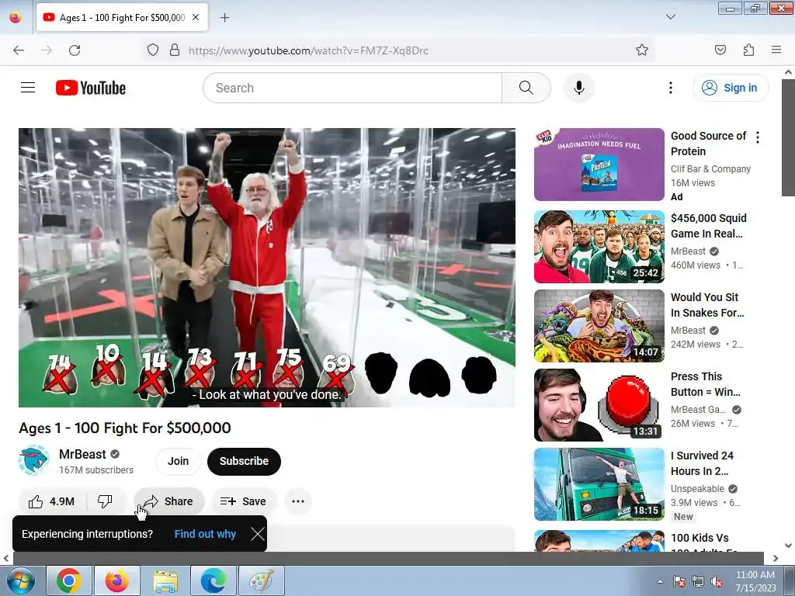Screen dimensions: 795x596
Task: Open the tracking protection shield
Action: click(x=153, y=50)
